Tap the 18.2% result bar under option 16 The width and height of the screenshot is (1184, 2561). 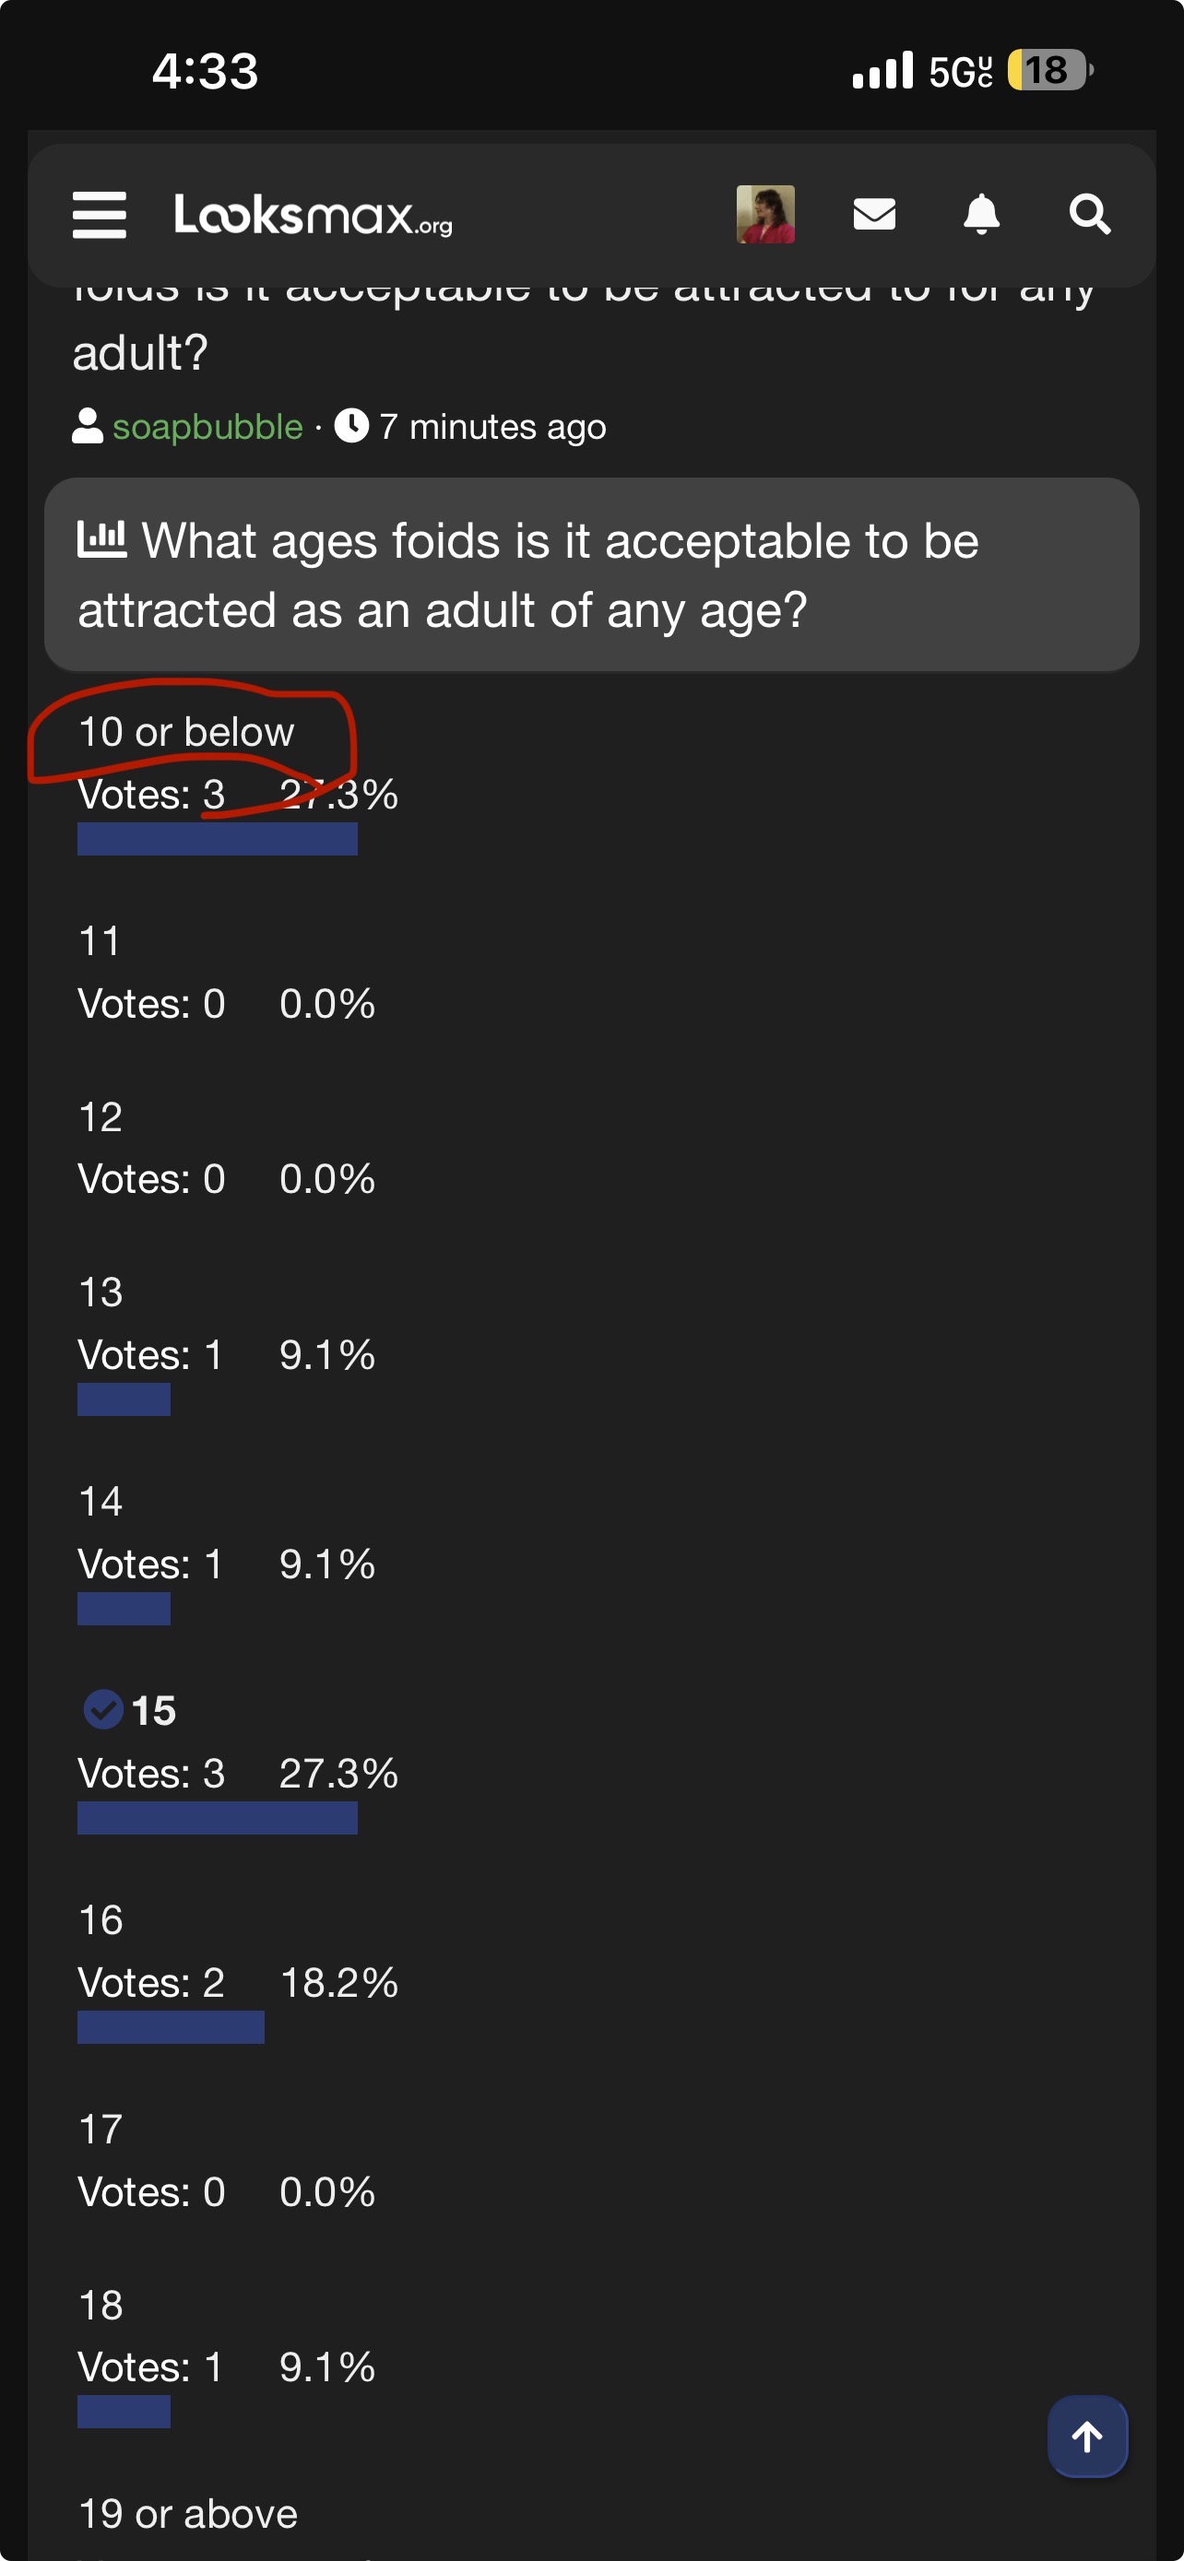click(x=171, y=2027)
